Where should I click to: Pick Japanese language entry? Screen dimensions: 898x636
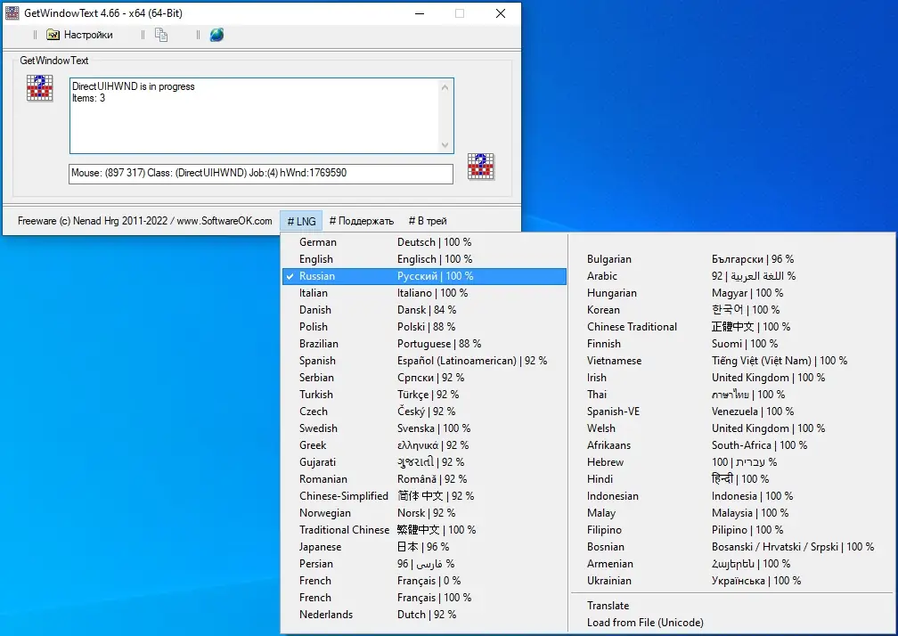coord(424,547)
